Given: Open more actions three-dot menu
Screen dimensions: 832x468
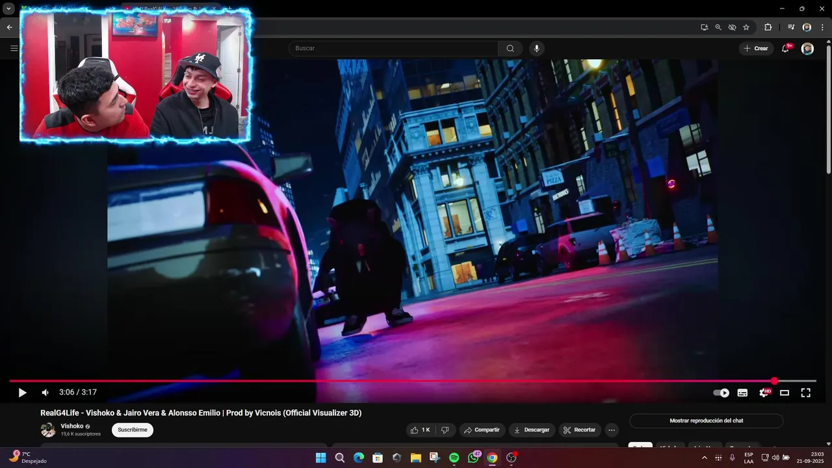Looking at the screenshot, I should pyautogui.click(x=612, y=430).
